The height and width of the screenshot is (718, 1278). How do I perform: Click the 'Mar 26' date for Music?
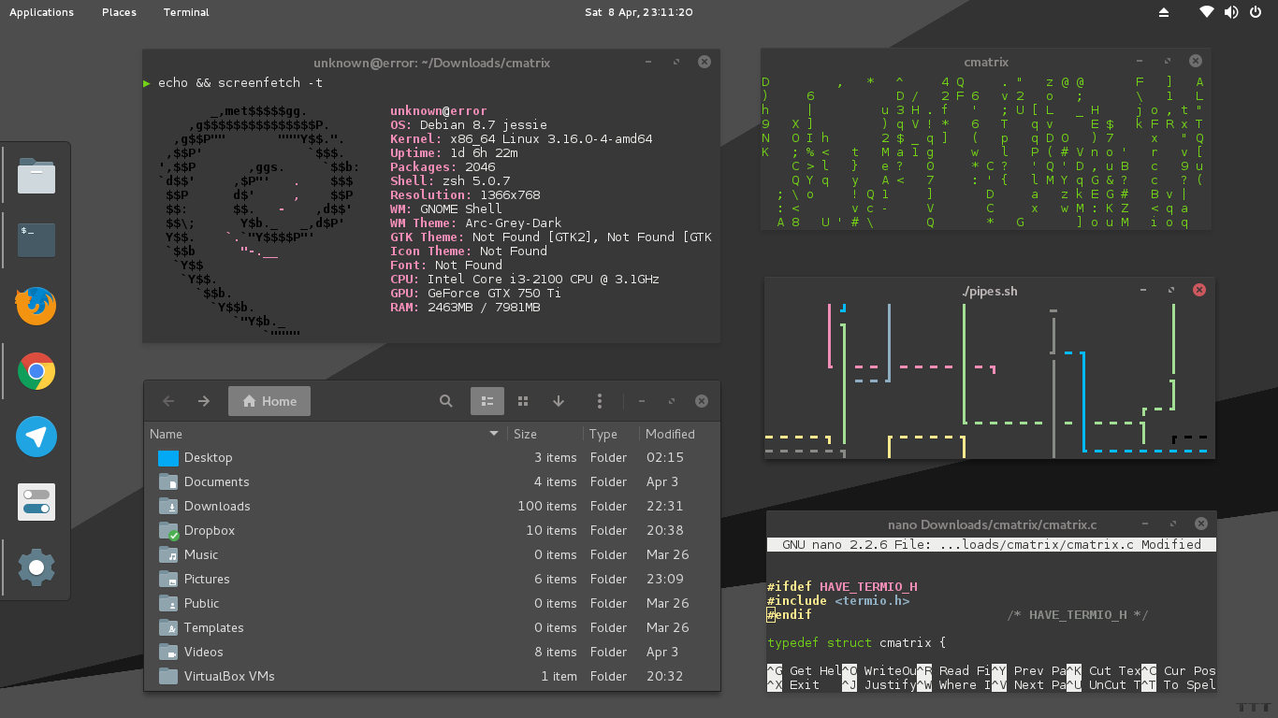pyautogui.click(x=667, y=554)
